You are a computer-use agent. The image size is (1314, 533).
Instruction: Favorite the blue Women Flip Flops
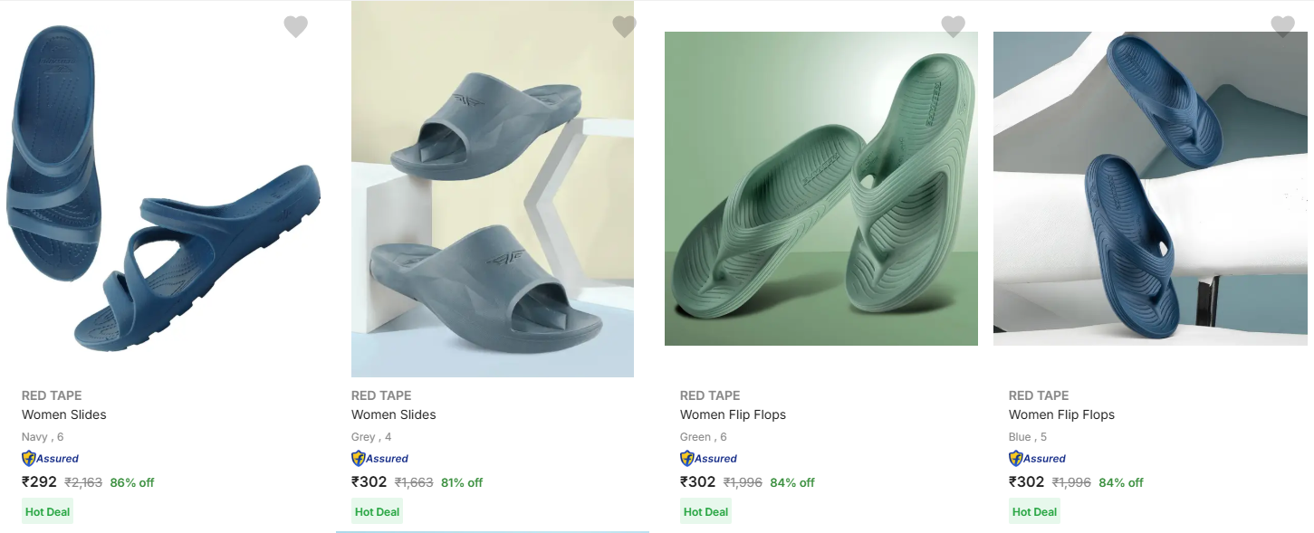1282,27
